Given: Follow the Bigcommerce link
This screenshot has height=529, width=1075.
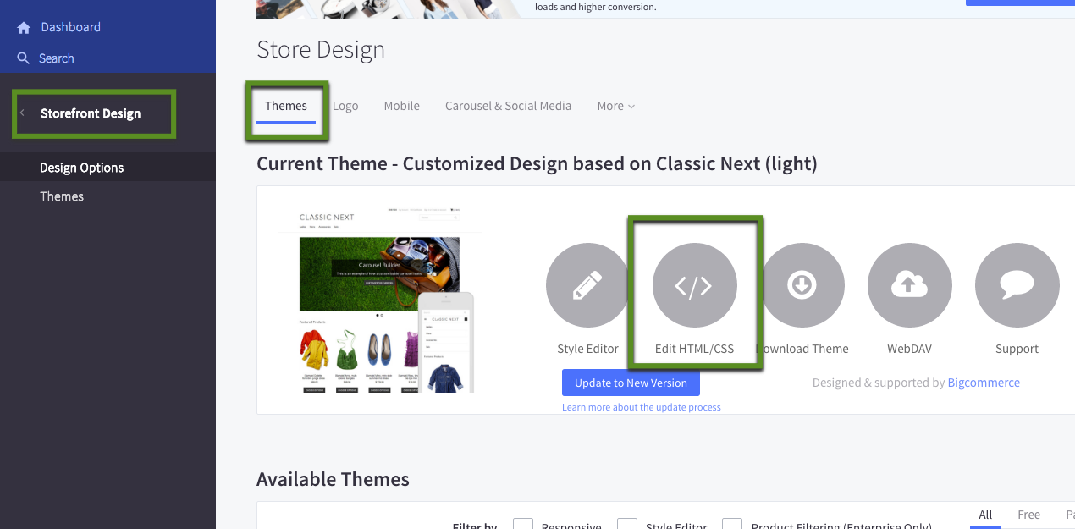Looking at the screenshot, I should (x=983, y=383).
